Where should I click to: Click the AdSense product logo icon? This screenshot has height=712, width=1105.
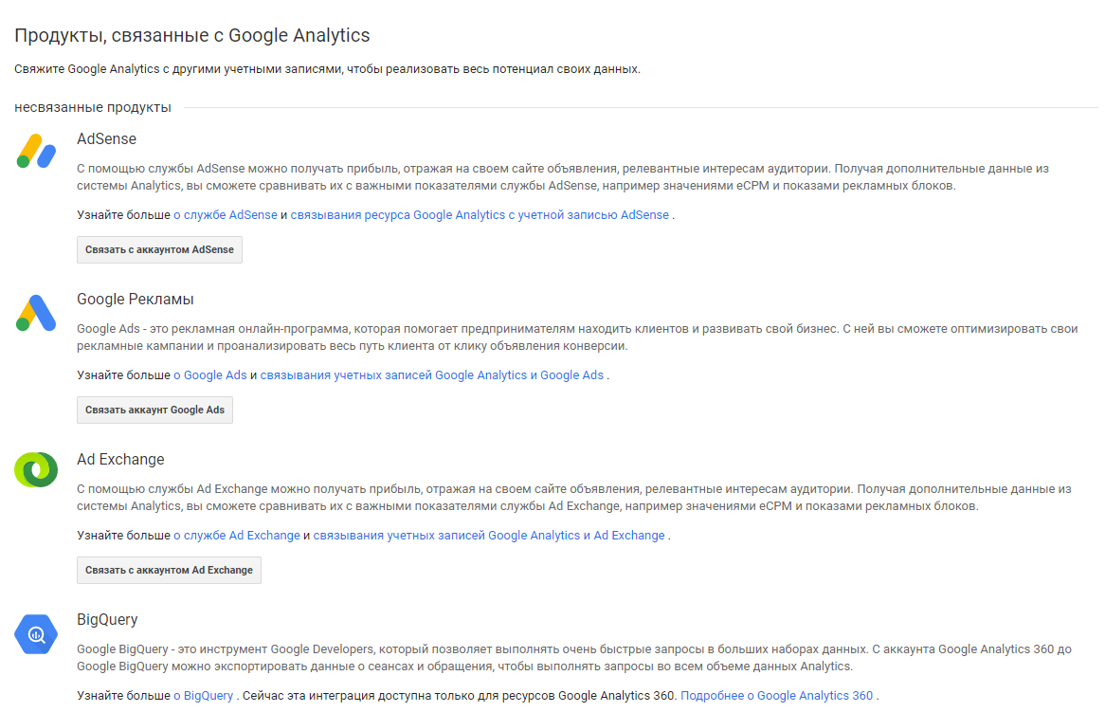tap(37, 151)
